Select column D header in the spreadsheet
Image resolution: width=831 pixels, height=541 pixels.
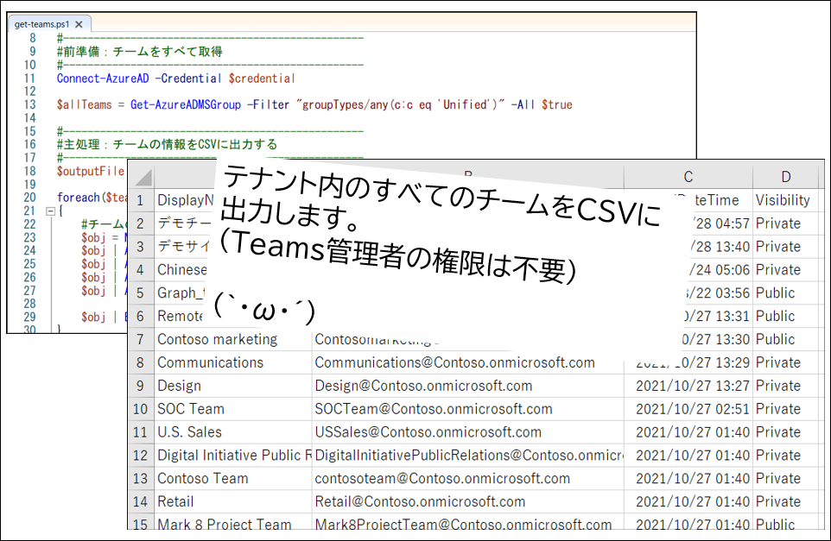coord(785,177)
